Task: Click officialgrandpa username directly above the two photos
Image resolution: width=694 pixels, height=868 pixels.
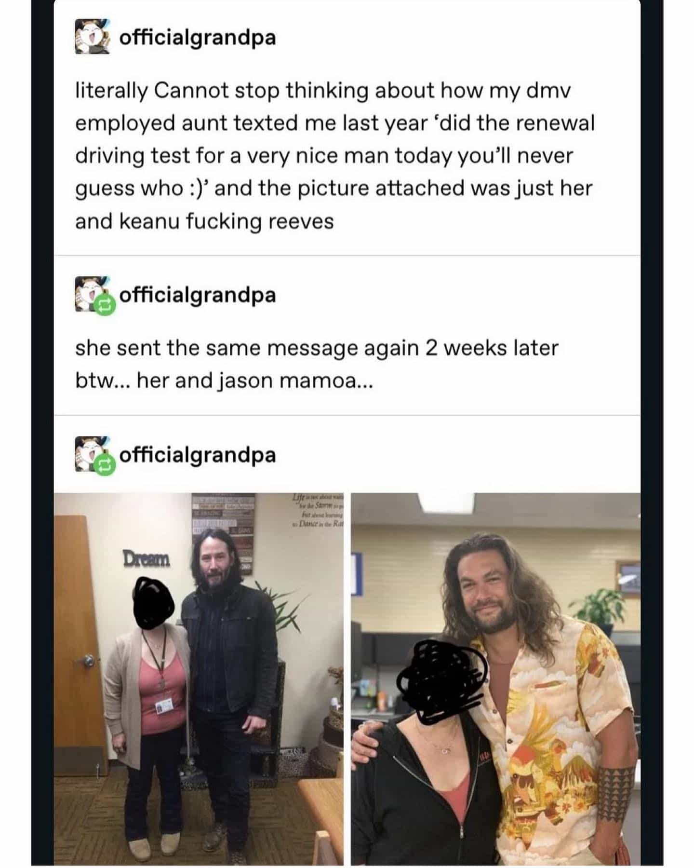Action: (x=198, y=455)
